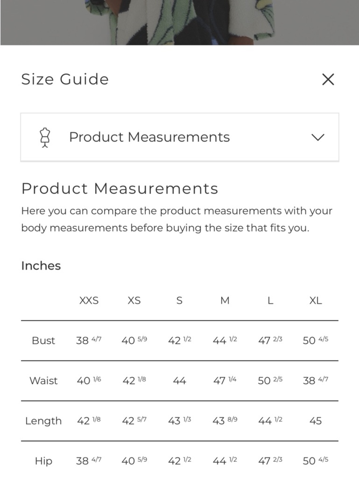
Task: Open the Product Measurements dropdown box
Action: [179, 137]
